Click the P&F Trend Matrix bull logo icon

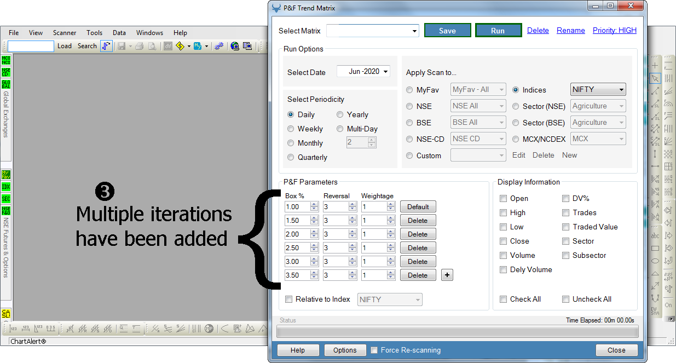(276, 8)
